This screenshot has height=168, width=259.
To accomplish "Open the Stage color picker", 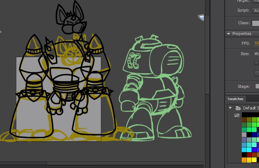I will (x=257, y=86).
